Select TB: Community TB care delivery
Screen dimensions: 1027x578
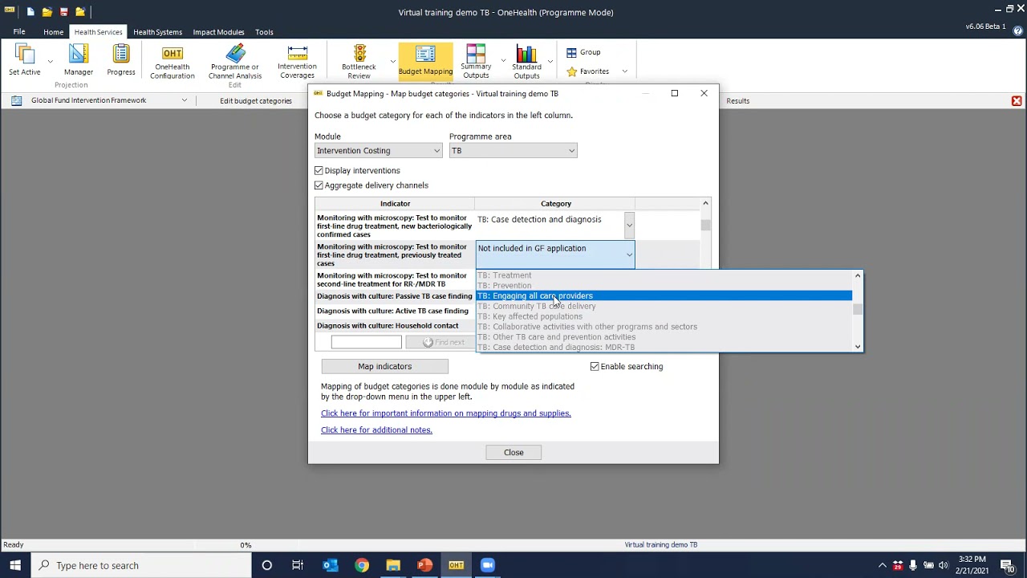pyautogui.click(x=664, y=307)
